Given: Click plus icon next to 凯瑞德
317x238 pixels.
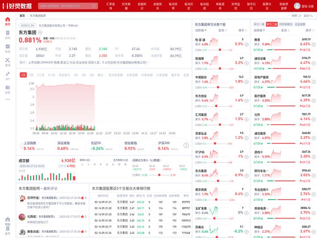Looking at the screenshot, I should click(247, 63).
